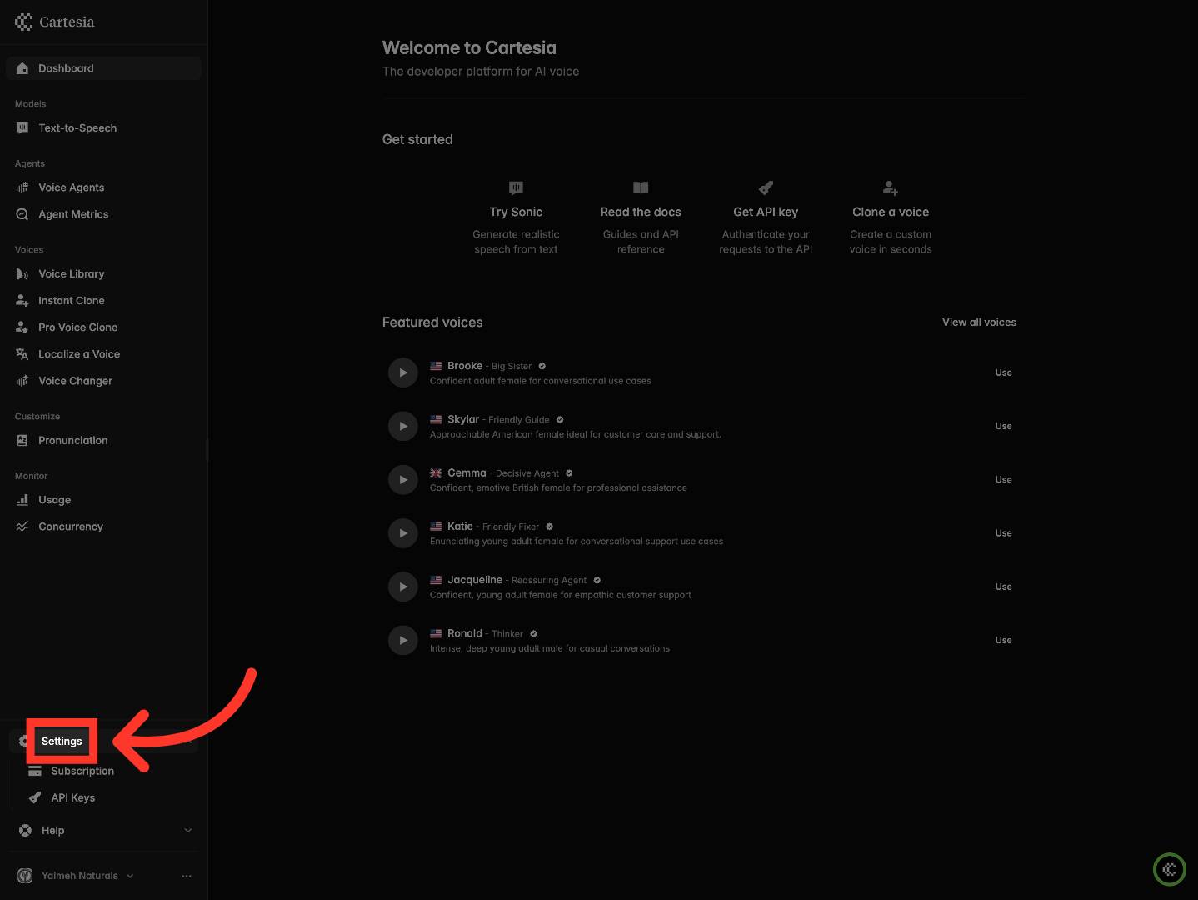The height and width of the screenshot is (900, 1198).
Task: Click the Get API key title
Action: tap(766, 212)
